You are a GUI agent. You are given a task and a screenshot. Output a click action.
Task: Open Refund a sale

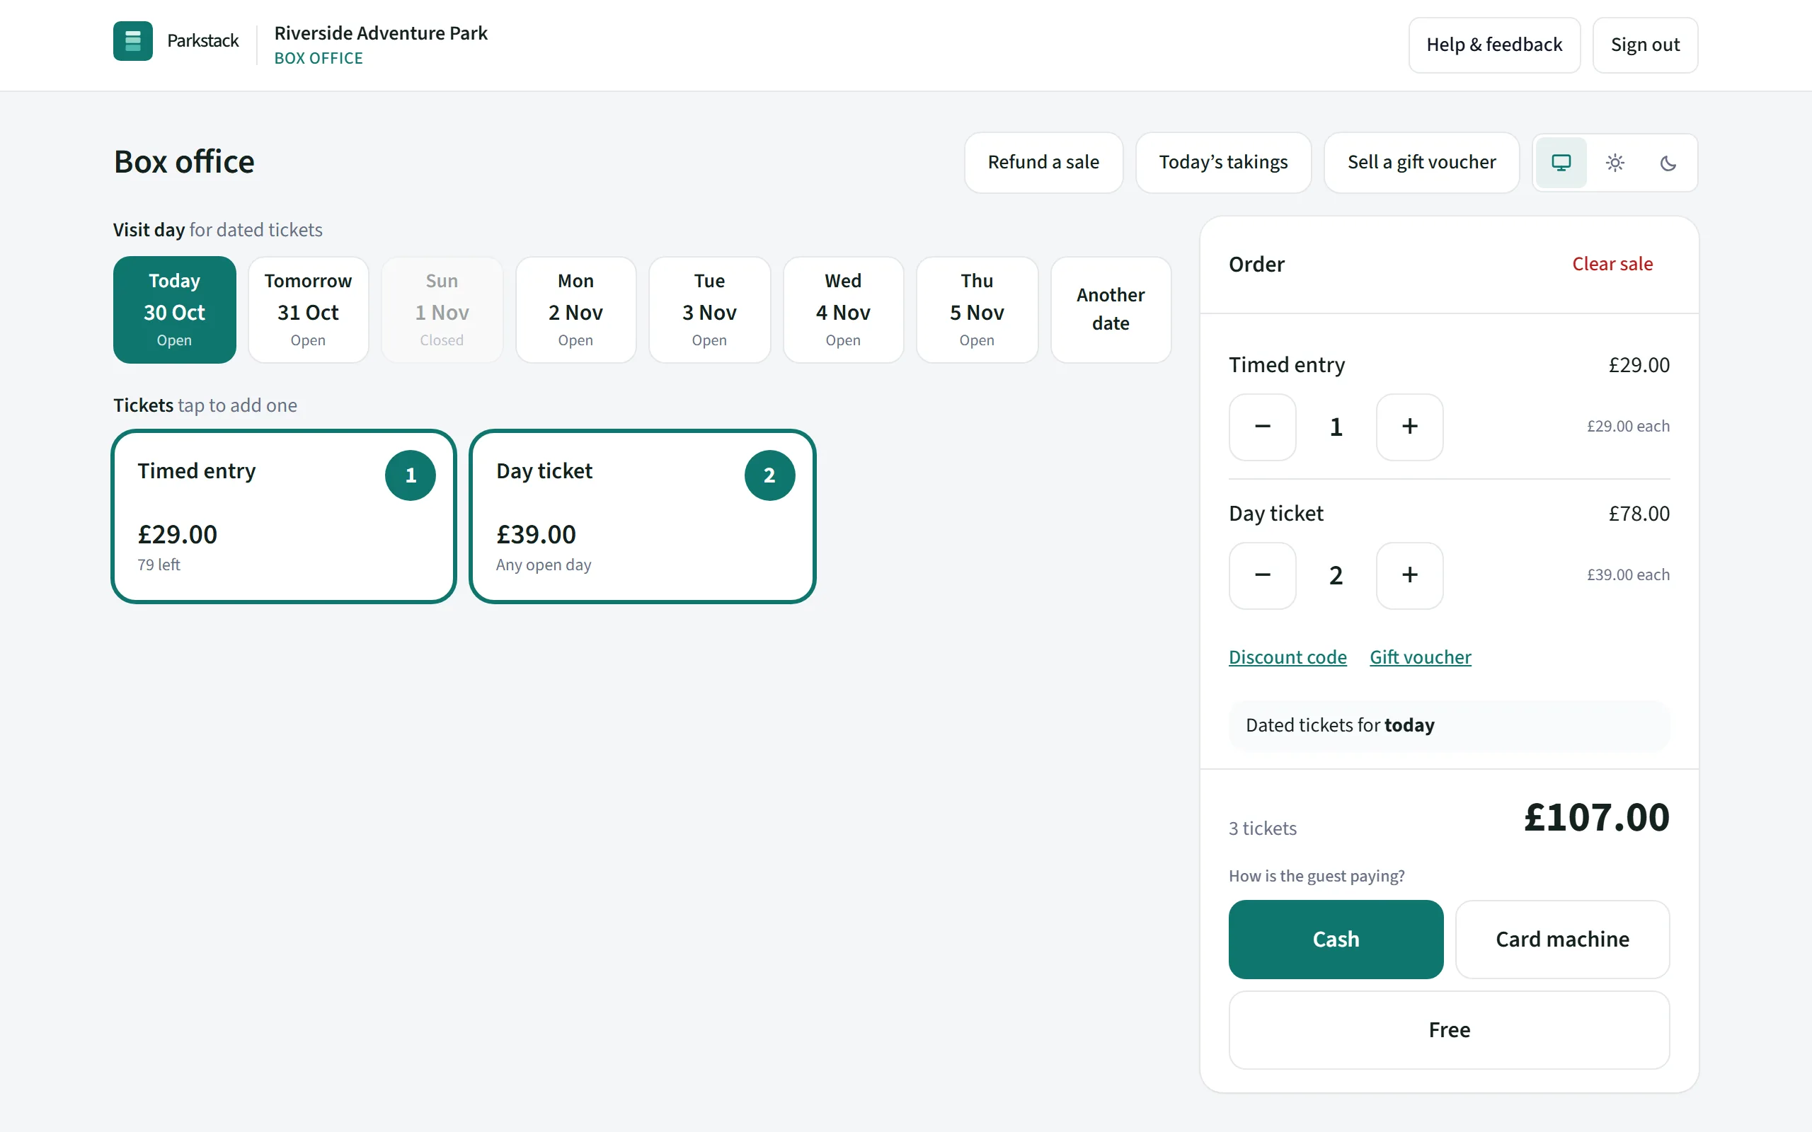click(1044, 163)
